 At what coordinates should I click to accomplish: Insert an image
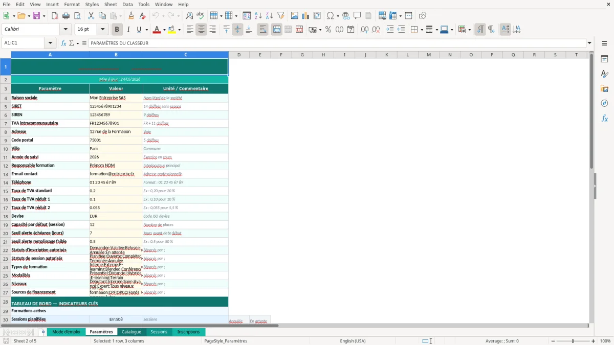(295, 16)
